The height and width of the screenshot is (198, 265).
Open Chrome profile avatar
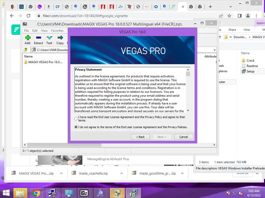click(248, 16)
